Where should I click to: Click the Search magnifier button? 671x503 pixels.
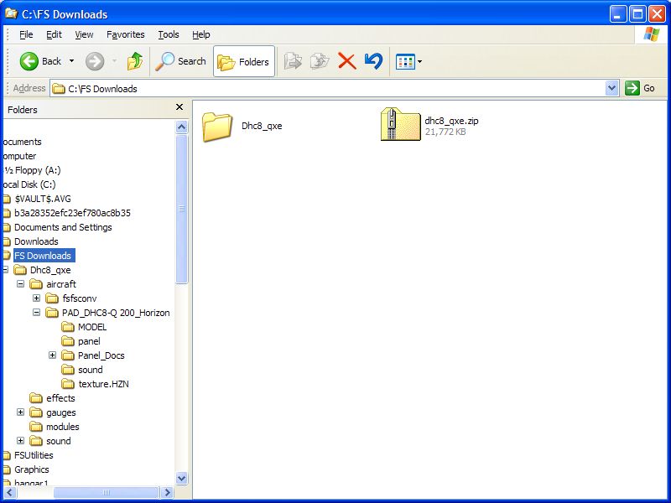[x=181, y=61]
